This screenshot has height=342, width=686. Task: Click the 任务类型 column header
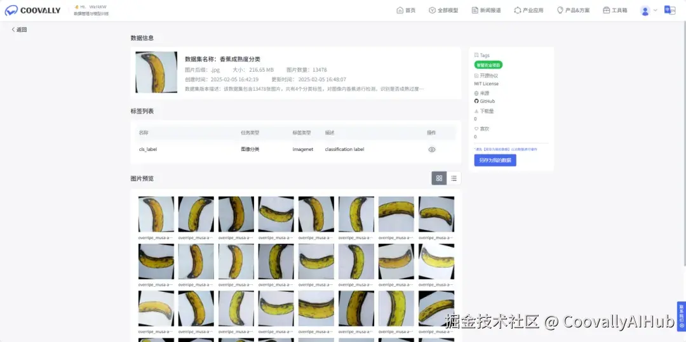pos(250,133)
